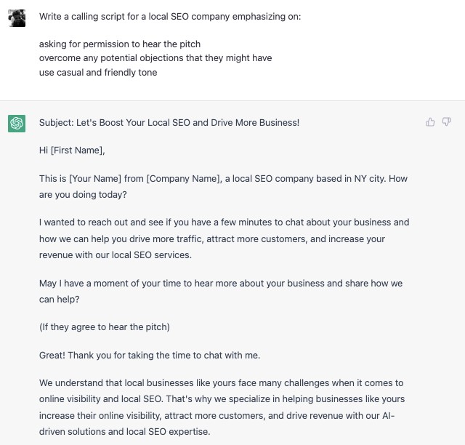Click the text 'are you doing today?'
Screen dimensions: 465x445
click(x=83, y=195)
